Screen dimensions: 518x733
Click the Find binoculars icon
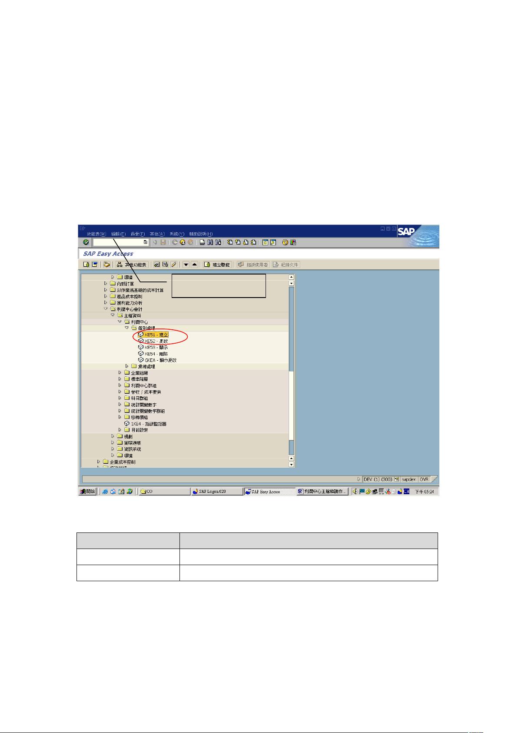click(210, 242)
